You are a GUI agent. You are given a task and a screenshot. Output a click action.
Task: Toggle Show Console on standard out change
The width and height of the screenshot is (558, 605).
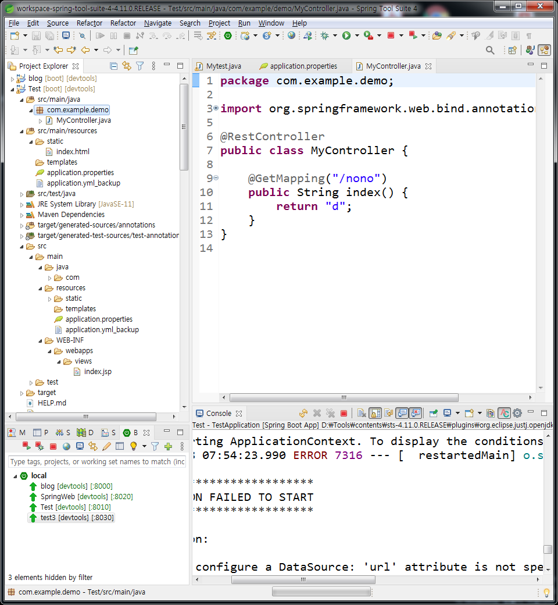[x=402, y=413]
